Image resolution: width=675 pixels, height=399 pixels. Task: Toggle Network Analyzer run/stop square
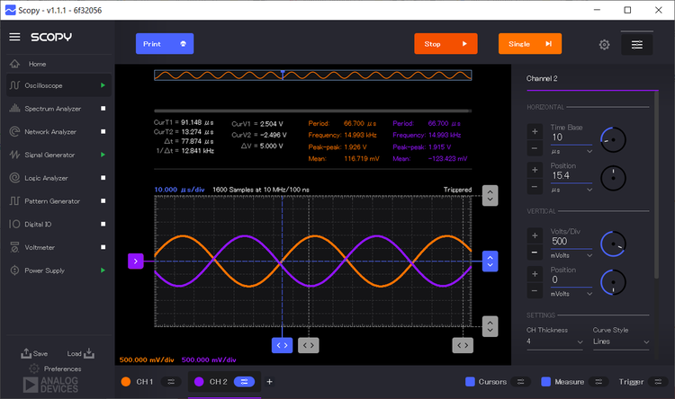coord(103,131)
